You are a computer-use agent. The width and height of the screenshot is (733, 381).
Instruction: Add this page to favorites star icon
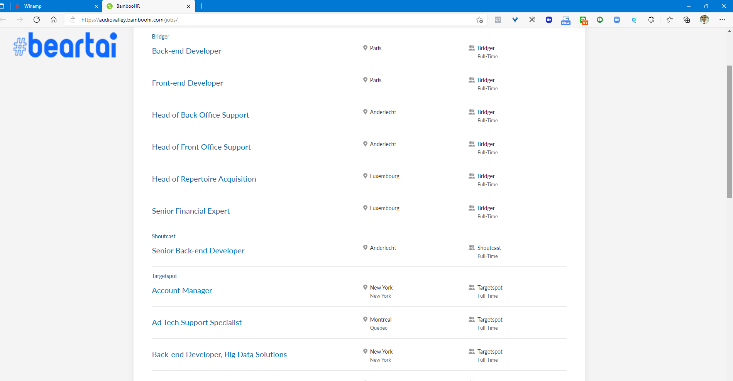tap(479, 20)
